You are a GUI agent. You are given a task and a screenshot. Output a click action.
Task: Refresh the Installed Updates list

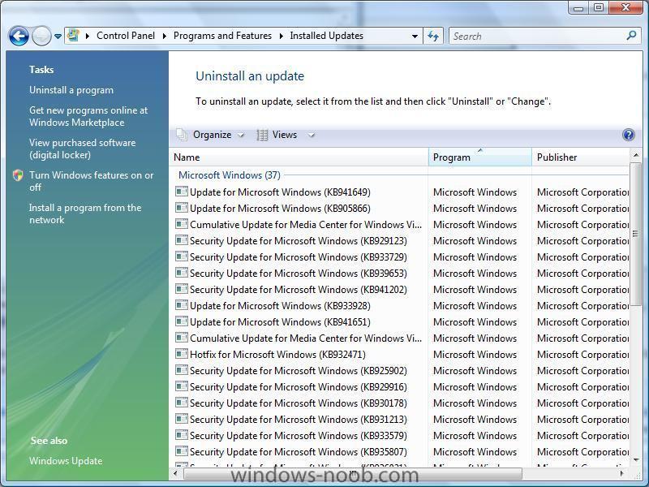(433, 36)
